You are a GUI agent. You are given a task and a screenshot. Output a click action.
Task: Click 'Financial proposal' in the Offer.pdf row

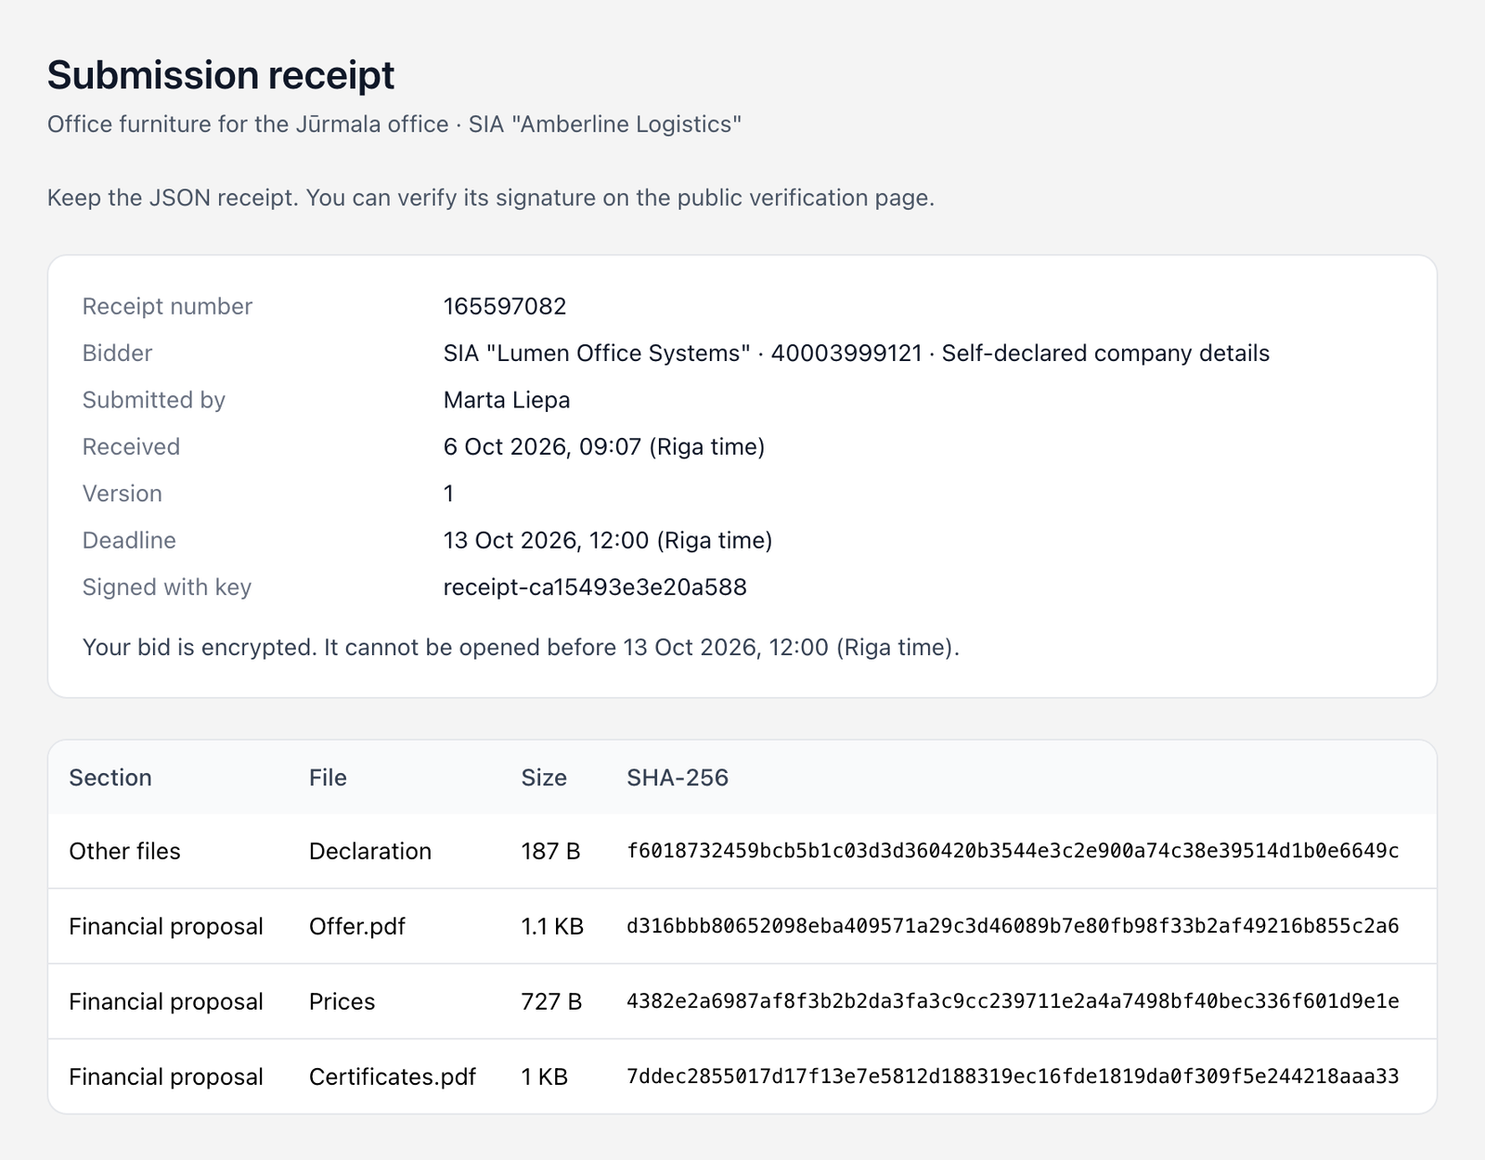(166, 927)
